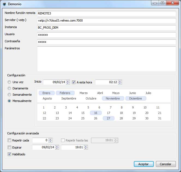Click the 02:12 time spinner arrows

point(120,82)
